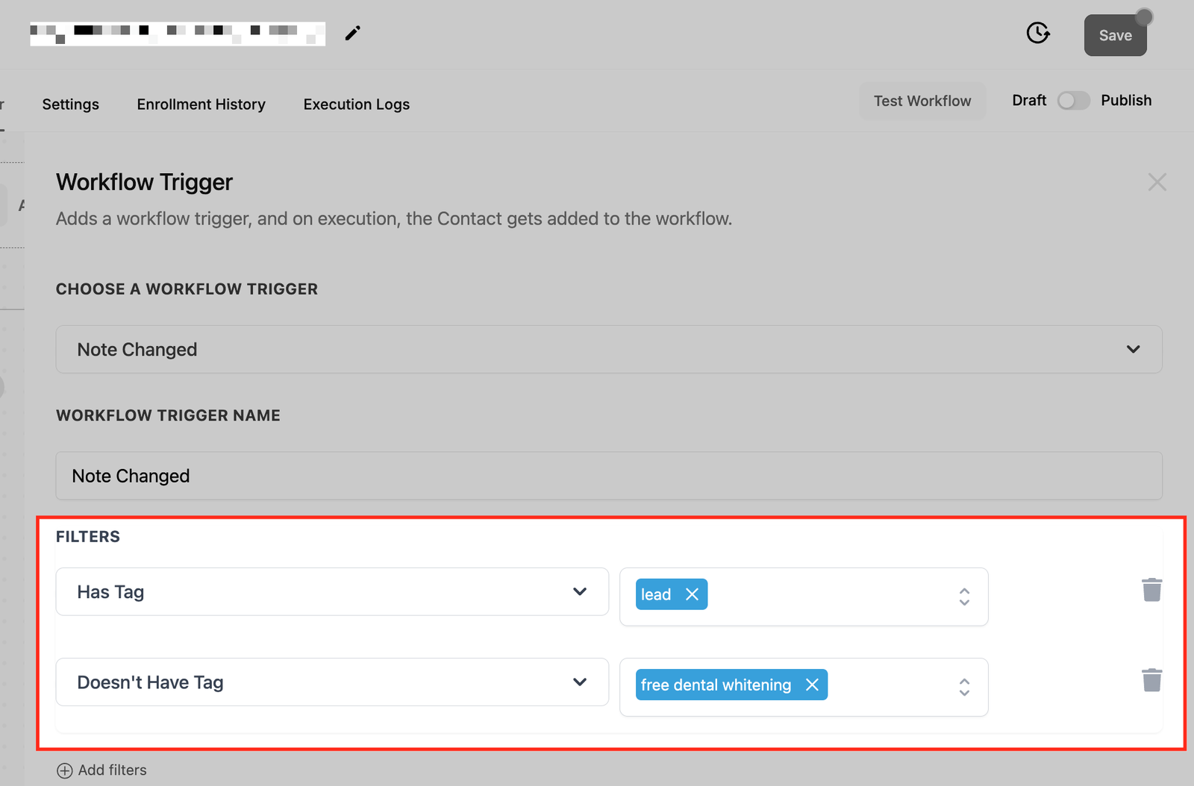
Task: Click the plus icon beside Add filters
Action: pos(65,770)
